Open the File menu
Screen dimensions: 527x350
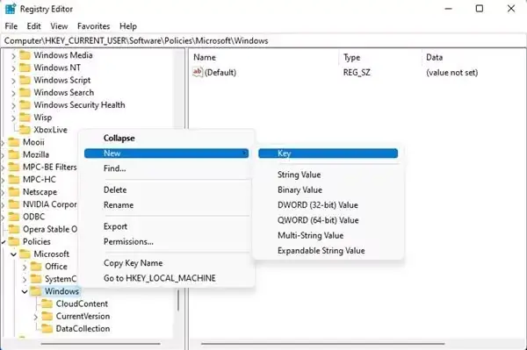pyautogui.click(x=11, y=26)
